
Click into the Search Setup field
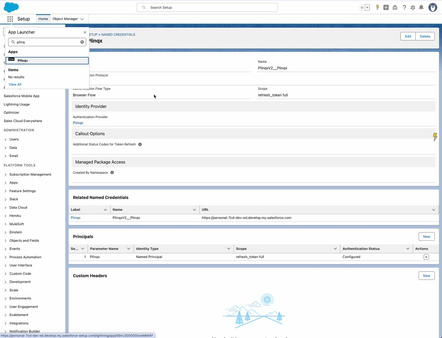click(207, 7)
